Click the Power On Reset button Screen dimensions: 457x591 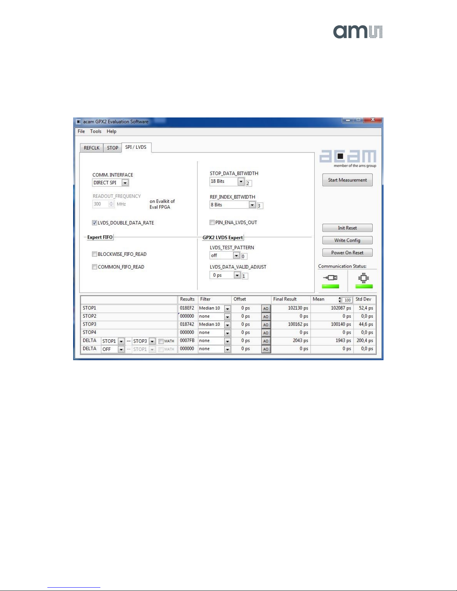347,252
